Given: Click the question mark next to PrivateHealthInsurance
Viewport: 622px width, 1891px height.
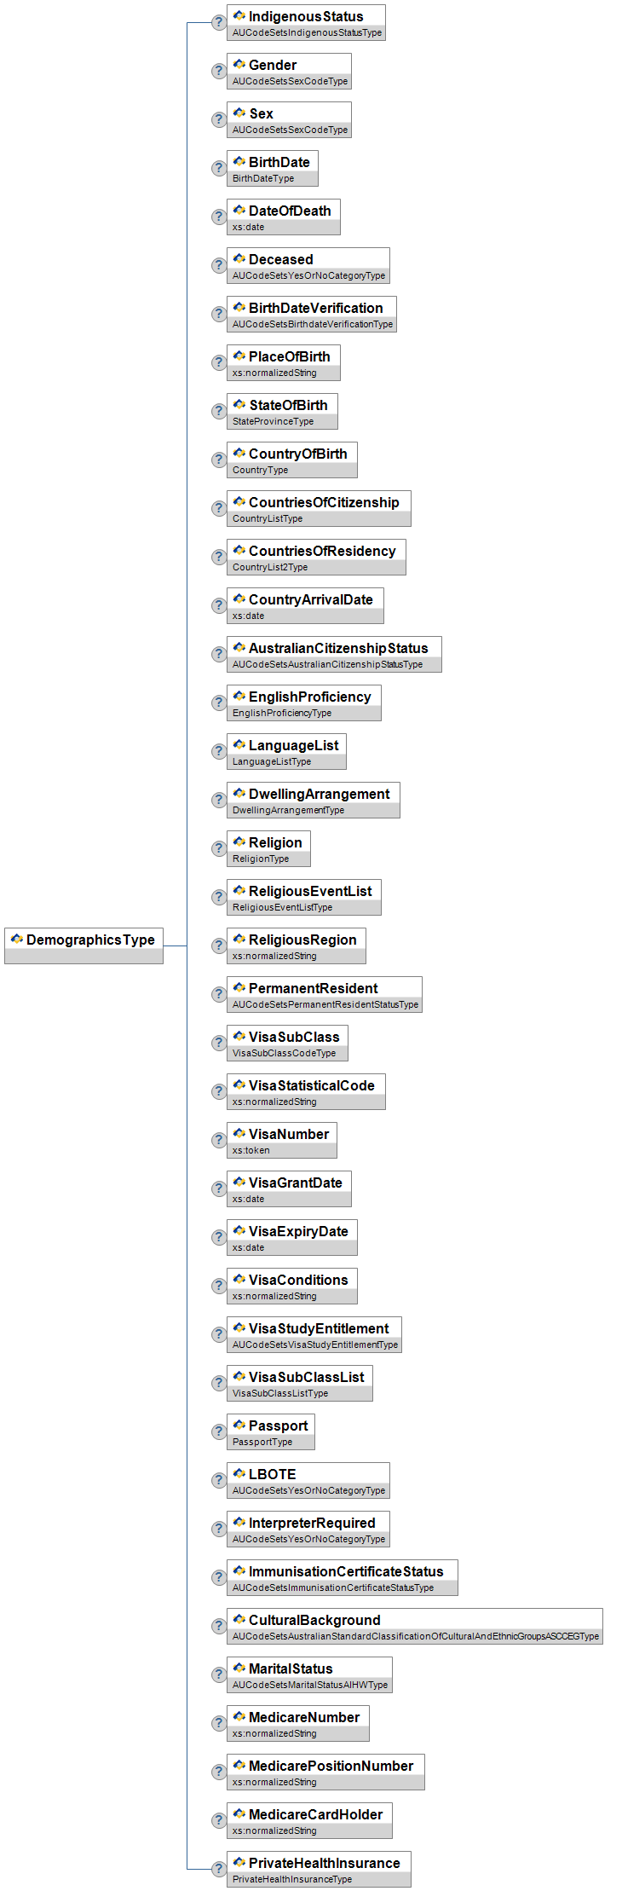Looking at the screenshot, I should point(219,1869).
